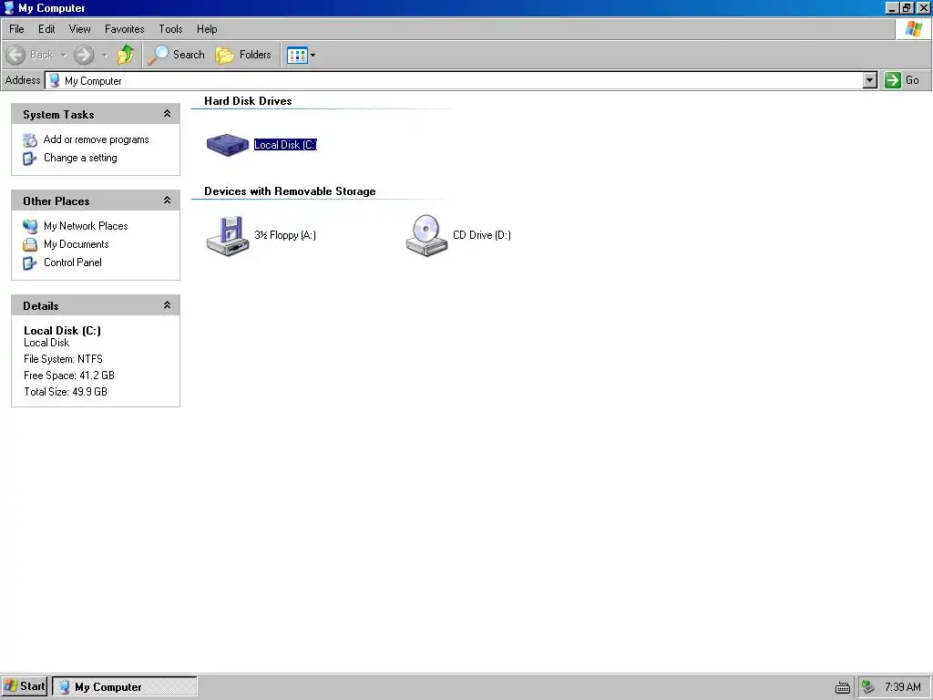The height and width of the screenshot is (700, 933).
Task: Click the CD Drive (D:) label
Action: tap(482, 235)
